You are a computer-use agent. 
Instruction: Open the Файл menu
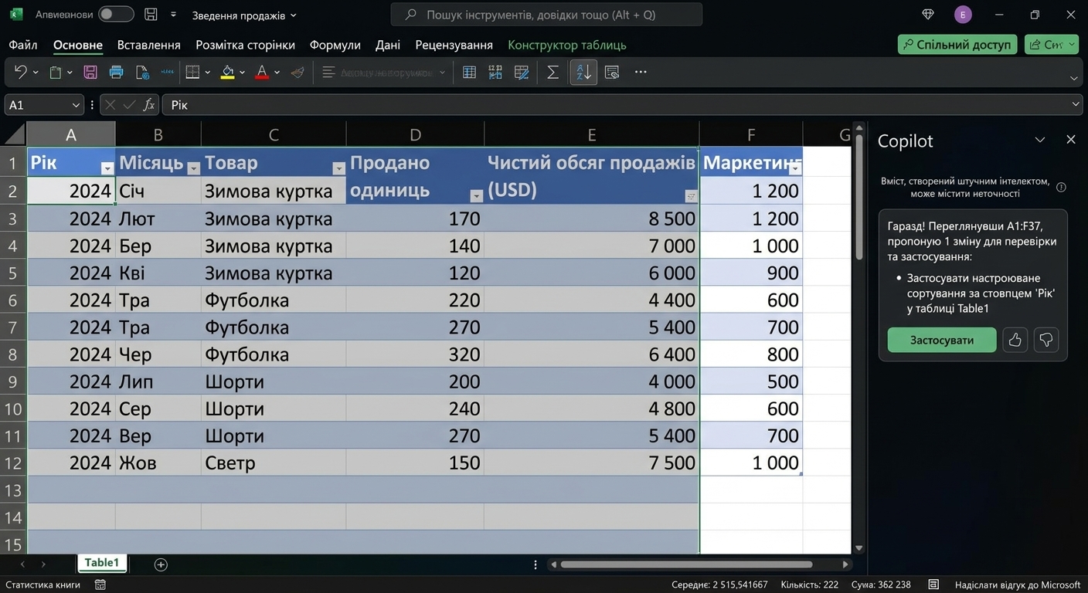pyautogui.click(x=23, y=45)
